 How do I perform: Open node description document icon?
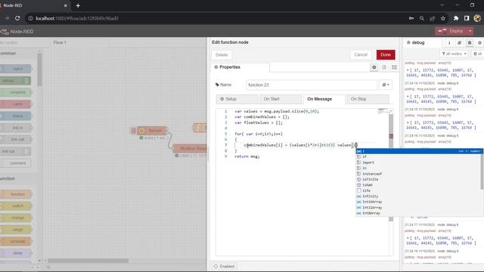tap(384, 67)
